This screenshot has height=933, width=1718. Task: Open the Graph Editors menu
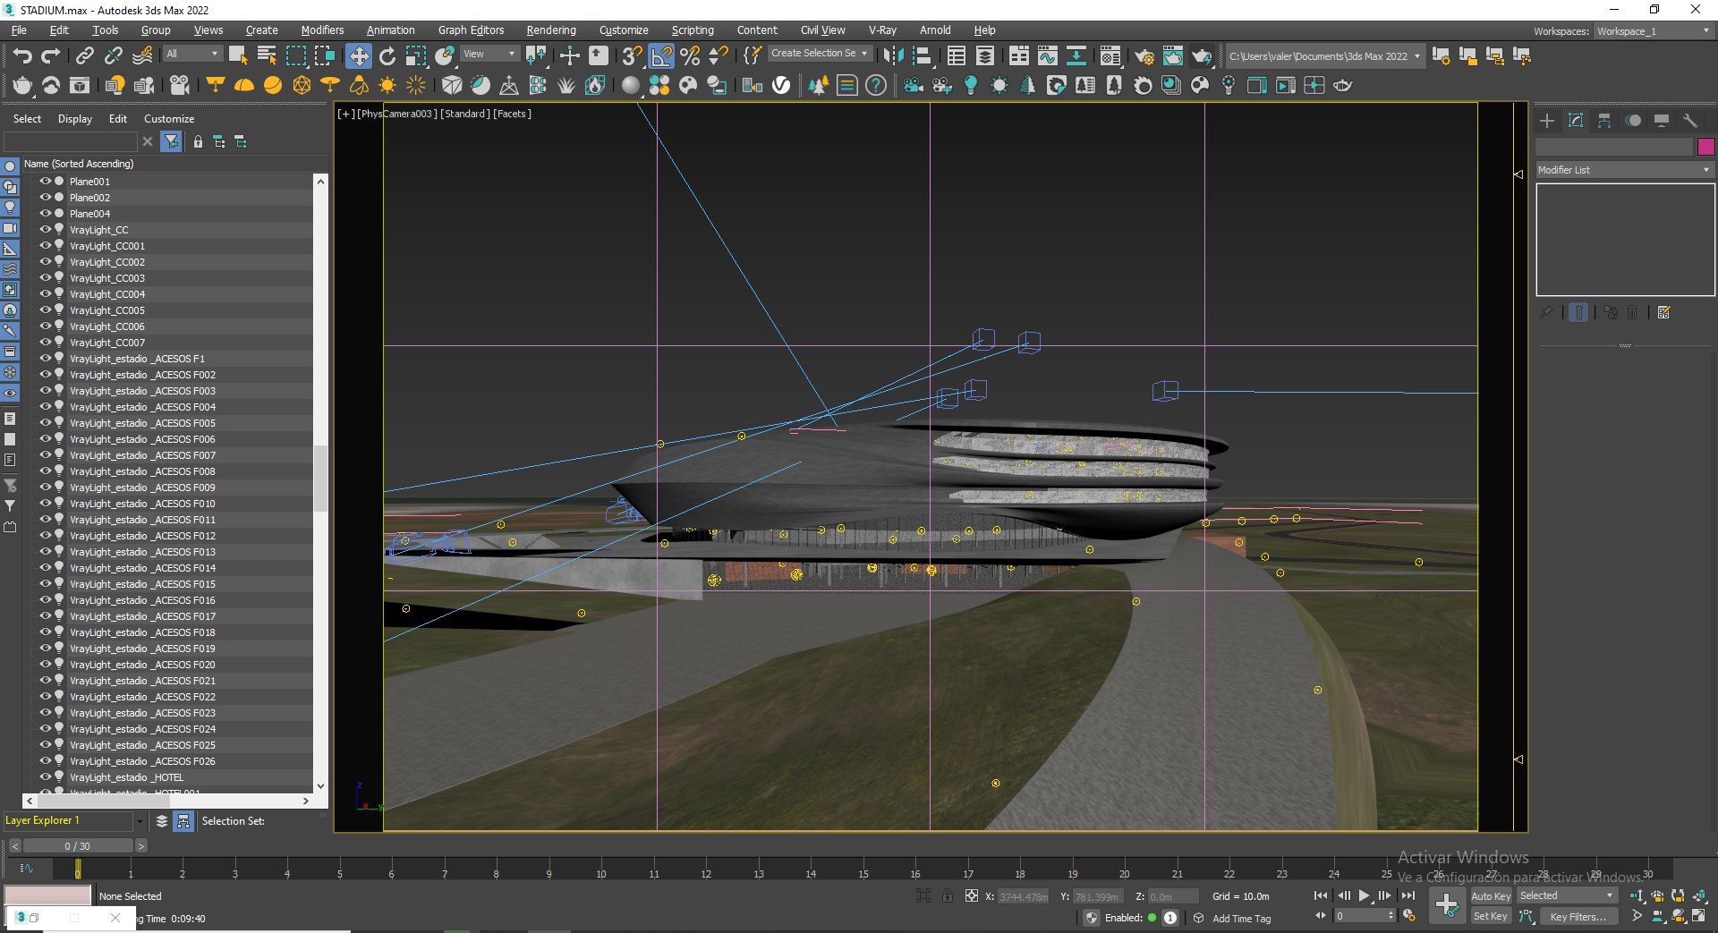point(471,30)
